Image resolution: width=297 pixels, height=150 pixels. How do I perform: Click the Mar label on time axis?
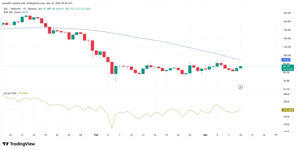(x=205, y=135)
